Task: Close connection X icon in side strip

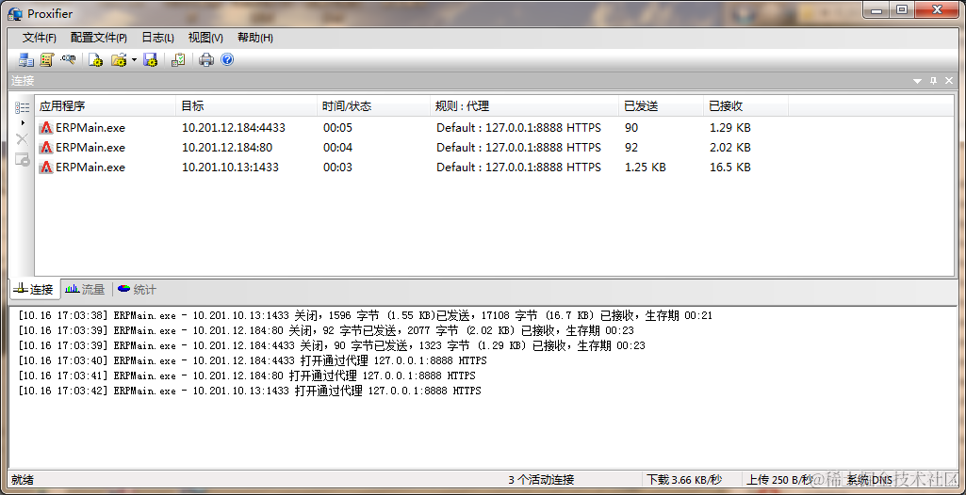Action: pos(23,139)
